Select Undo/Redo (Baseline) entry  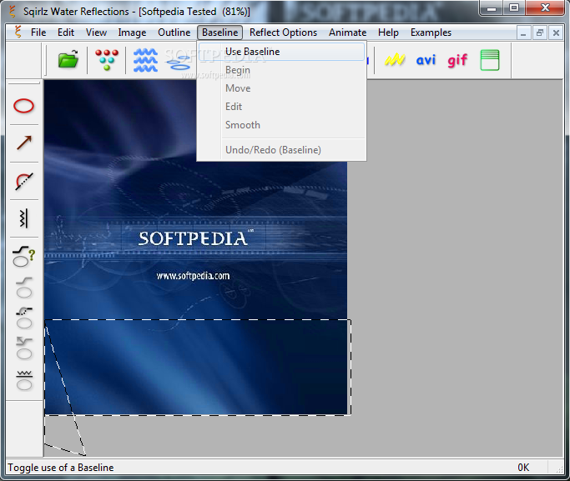281,150
